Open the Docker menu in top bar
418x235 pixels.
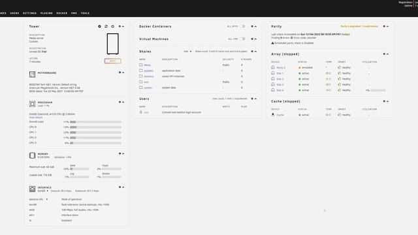62,13
